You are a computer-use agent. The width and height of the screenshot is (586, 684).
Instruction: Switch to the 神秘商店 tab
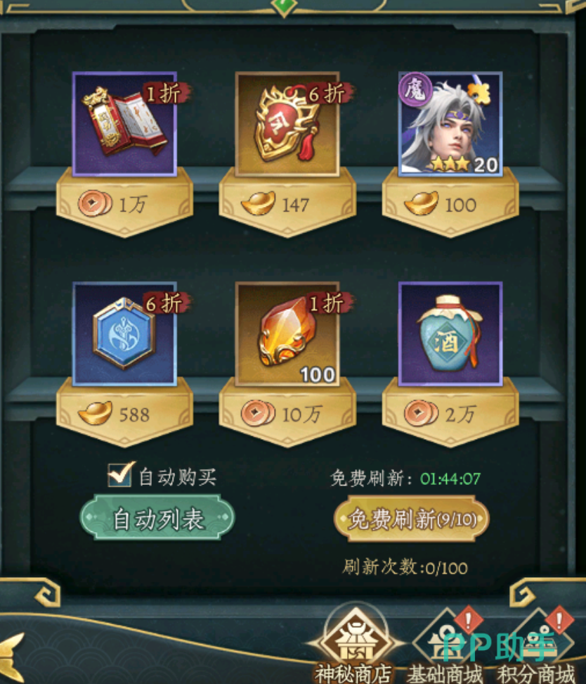pyautogui.click(x=354, y=645)
